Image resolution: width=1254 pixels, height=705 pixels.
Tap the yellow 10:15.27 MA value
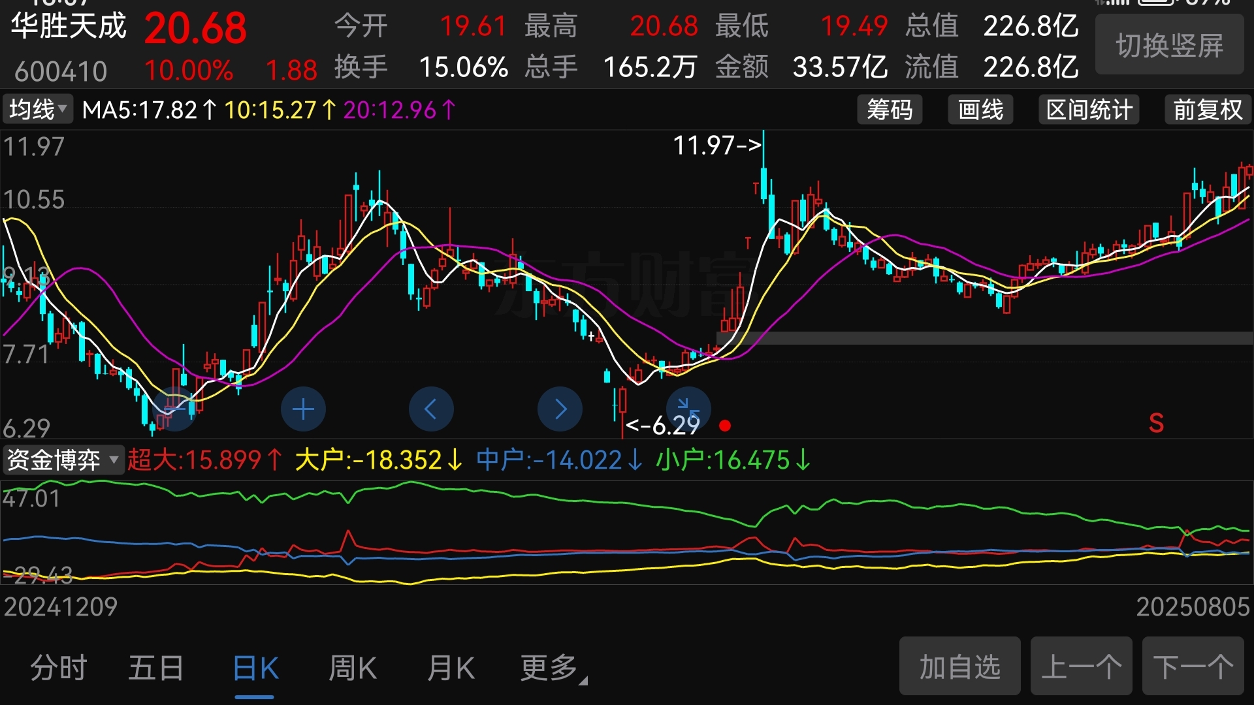click(280, 110)
